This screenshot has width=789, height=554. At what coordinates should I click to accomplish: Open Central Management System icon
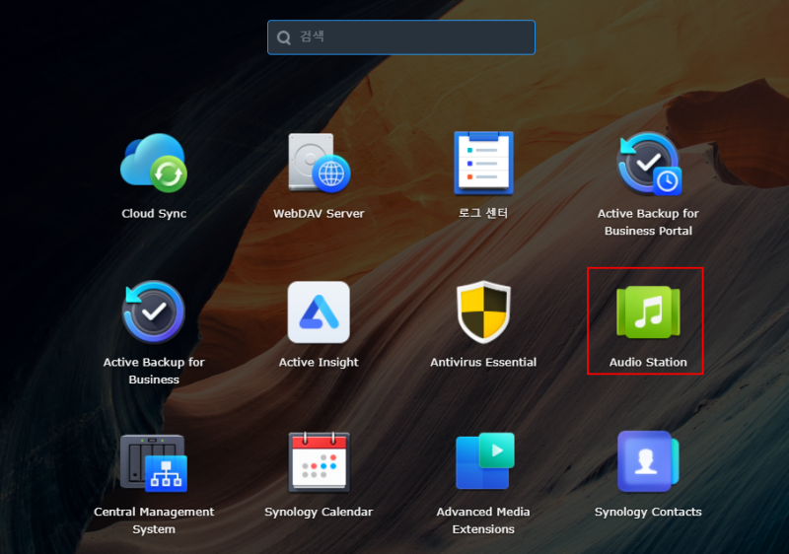154,462
